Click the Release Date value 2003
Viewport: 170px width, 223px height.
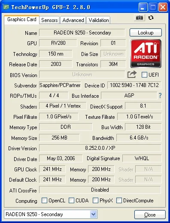pos(56,64)
